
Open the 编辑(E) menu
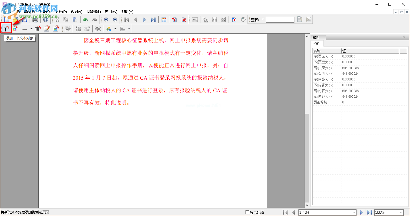[x=29, y=12]
